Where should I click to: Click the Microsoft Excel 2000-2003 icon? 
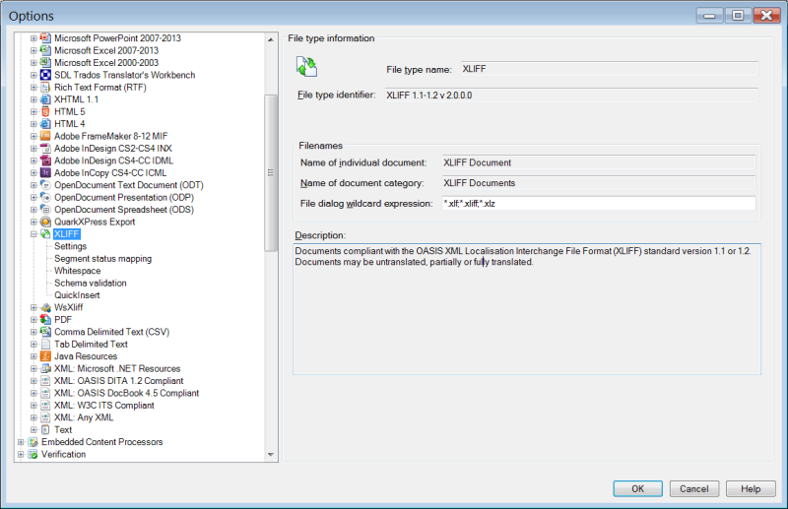pos(45,62)
